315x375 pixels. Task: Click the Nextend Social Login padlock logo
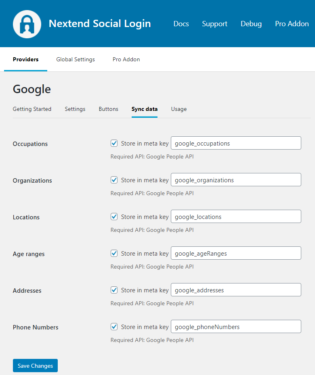click(x=27, y=24)
